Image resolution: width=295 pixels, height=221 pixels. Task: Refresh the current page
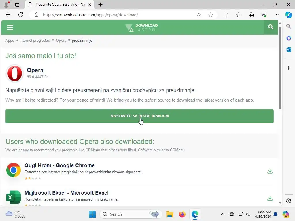click(x=21, y=15)
